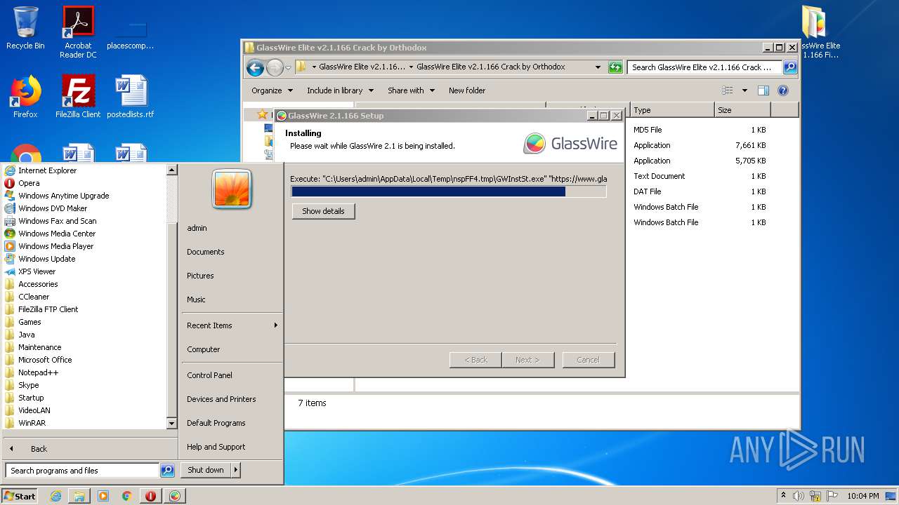Click Windows Explorer taskbar icon
Image resolution: width=899 pixels, height=505 pixels.
coord(79,496)
